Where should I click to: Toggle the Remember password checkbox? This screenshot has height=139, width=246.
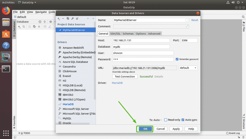[177, 59]
